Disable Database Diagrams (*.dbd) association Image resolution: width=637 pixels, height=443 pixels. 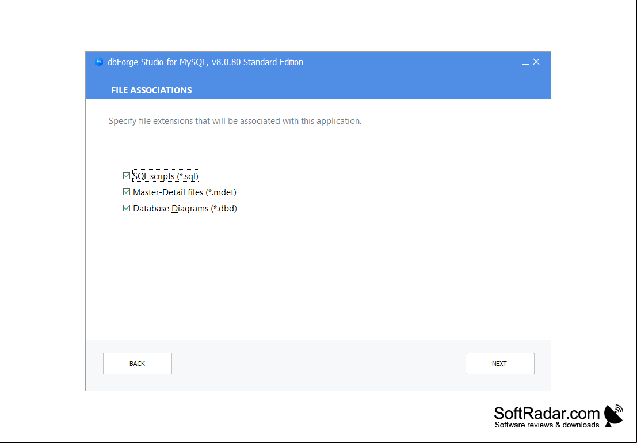coord(127,209)
